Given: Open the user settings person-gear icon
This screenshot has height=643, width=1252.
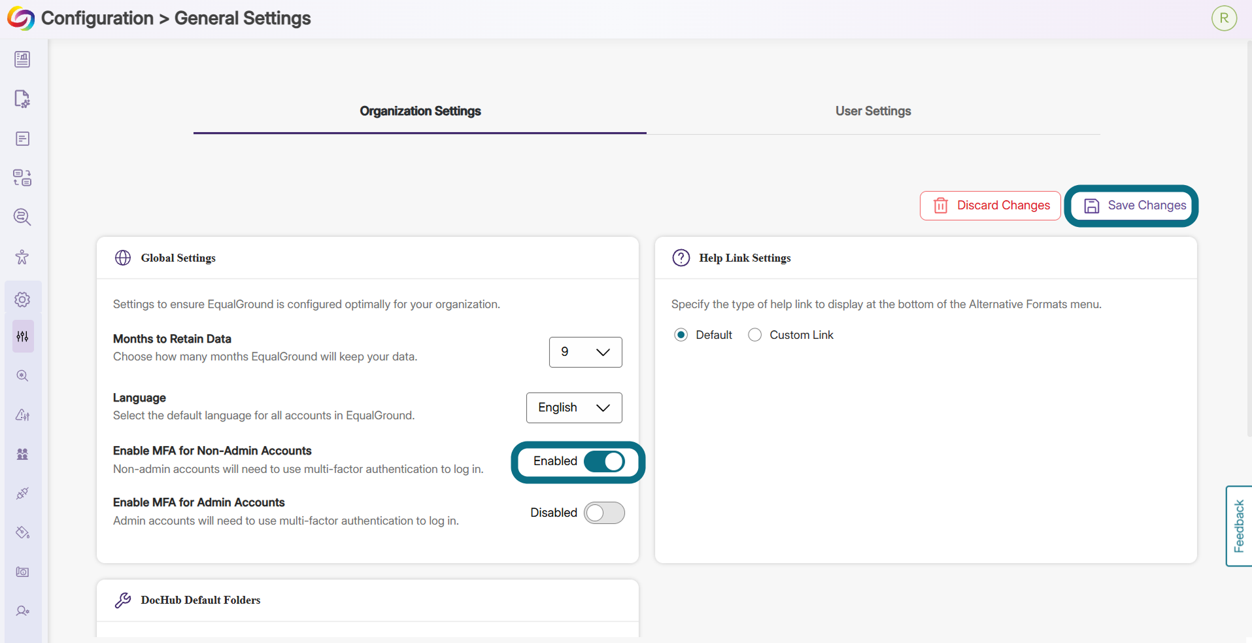Looking at the screenshot, I should (22, 611).
